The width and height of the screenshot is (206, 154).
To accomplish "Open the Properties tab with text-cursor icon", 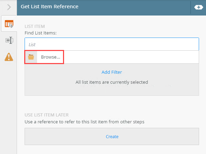I will pos(9,40).
